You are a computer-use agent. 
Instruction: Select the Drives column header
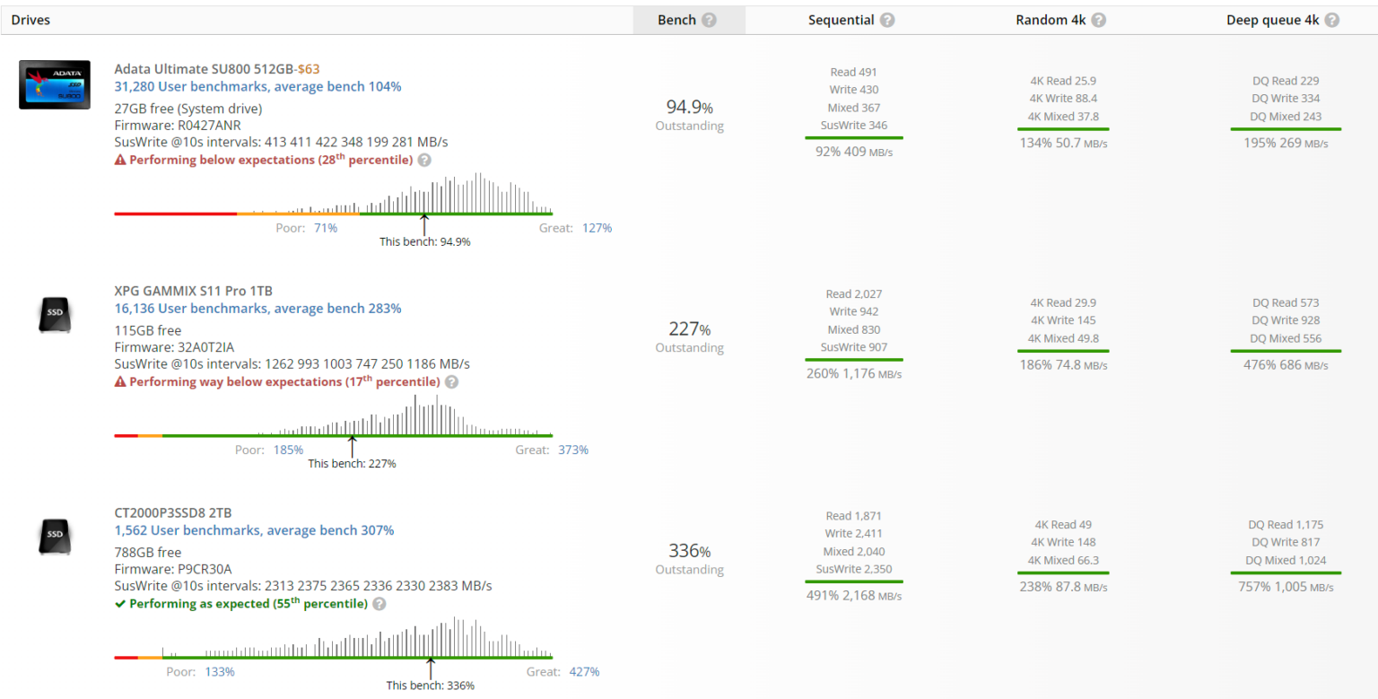[30, 20]
